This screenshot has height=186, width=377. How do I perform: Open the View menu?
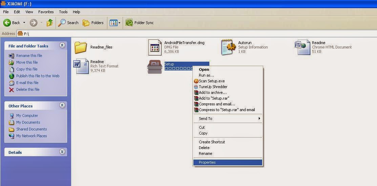(x=29, y=12)
